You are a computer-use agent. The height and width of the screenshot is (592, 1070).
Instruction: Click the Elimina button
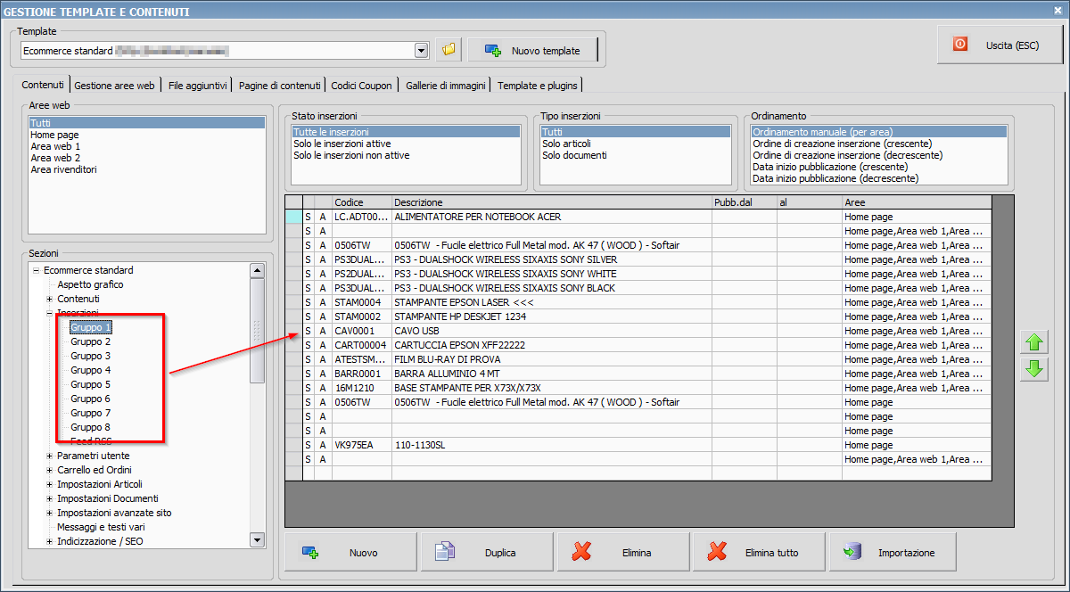(622, 553)
